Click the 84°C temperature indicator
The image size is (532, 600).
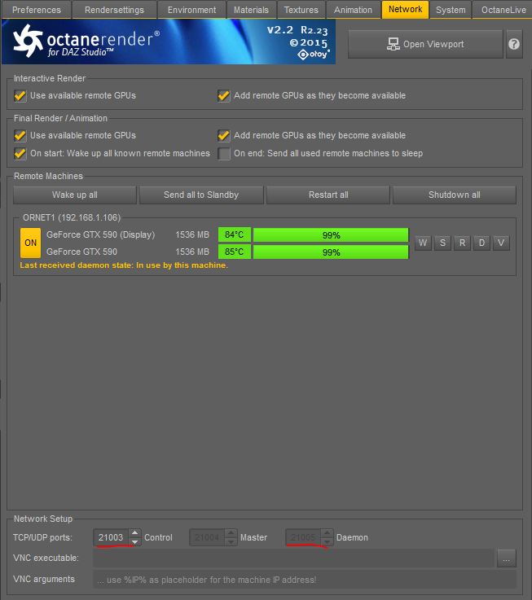tap(235, 234)
